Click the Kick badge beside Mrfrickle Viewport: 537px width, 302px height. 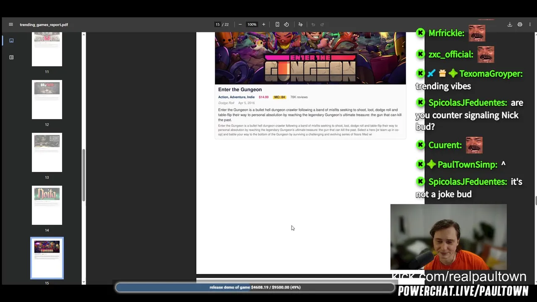click(420, 33)
